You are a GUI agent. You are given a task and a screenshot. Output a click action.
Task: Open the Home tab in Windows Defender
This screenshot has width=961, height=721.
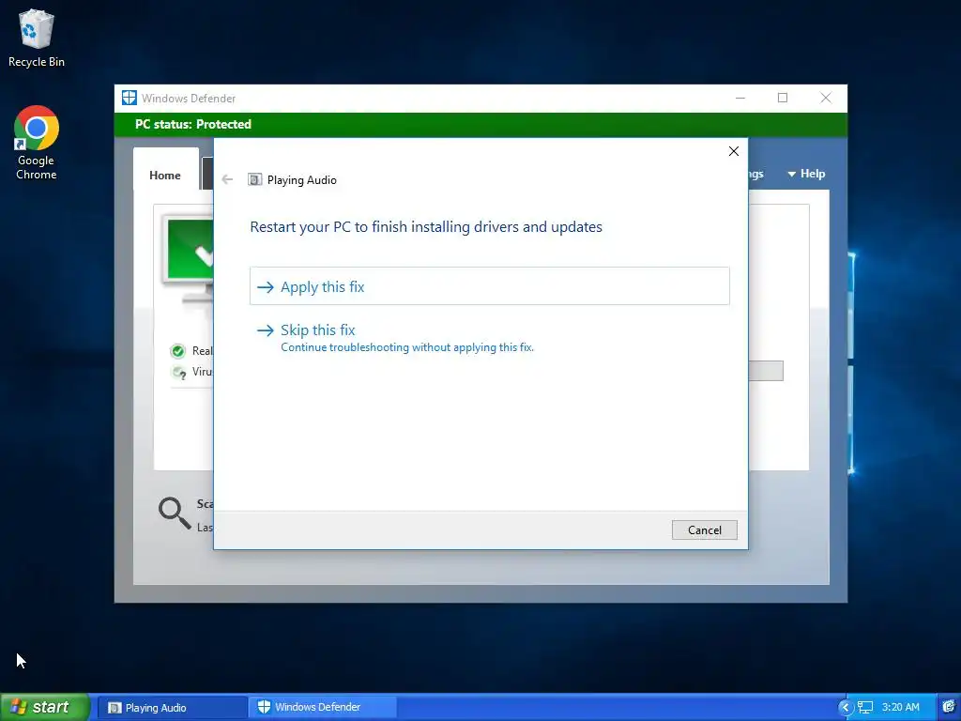(x=165, y=176)
